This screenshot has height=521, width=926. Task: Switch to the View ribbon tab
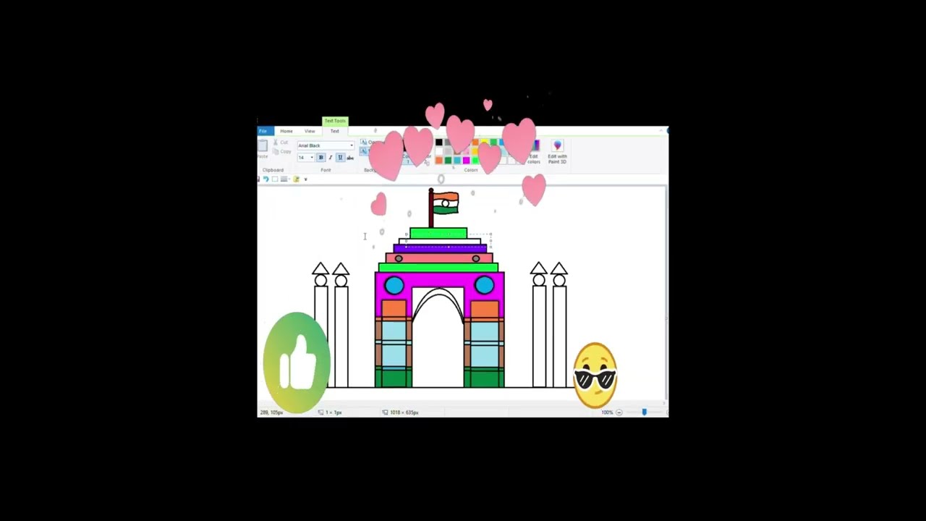click(310, 131)
